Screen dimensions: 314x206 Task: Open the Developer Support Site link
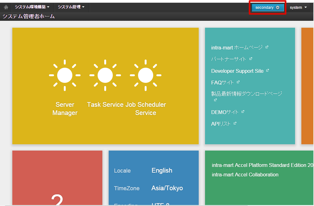coord(237,71)
